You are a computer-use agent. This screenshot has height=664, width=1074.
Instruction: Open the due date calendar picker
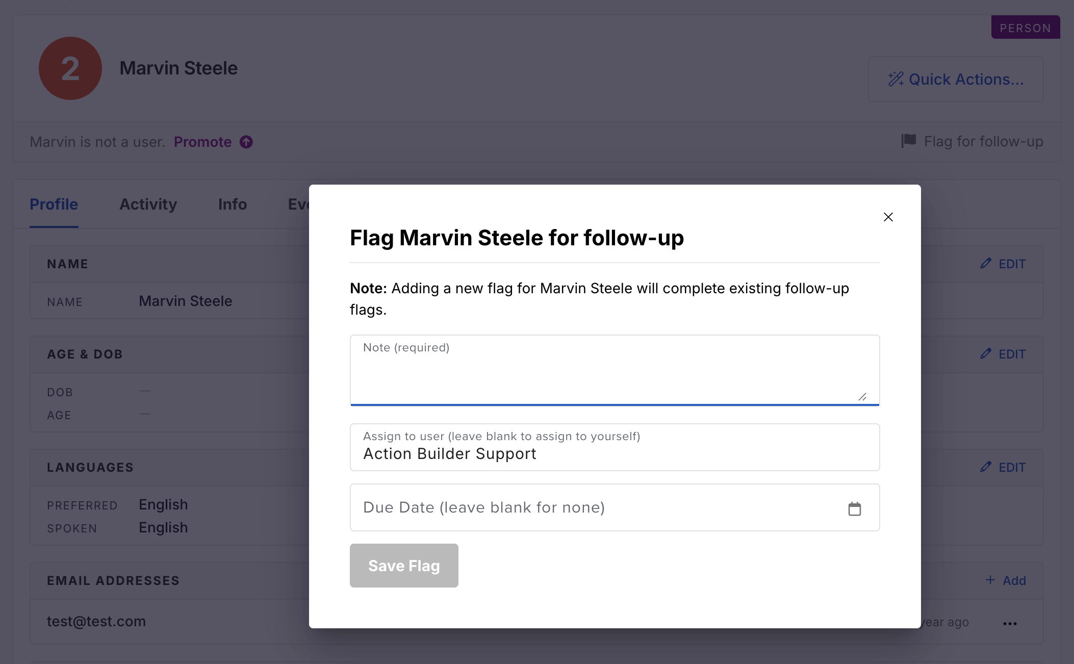855,508
